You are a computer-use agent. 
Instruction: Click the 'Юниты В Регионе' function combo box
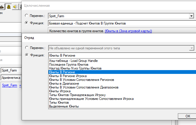click(121, 55)
